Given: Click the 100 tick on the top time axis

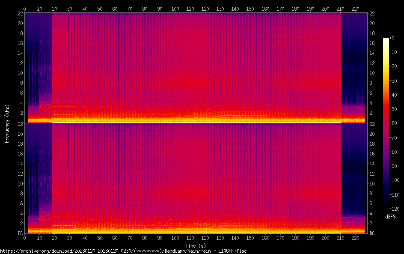Looking at the screenshot, I should tap(175, 9).
